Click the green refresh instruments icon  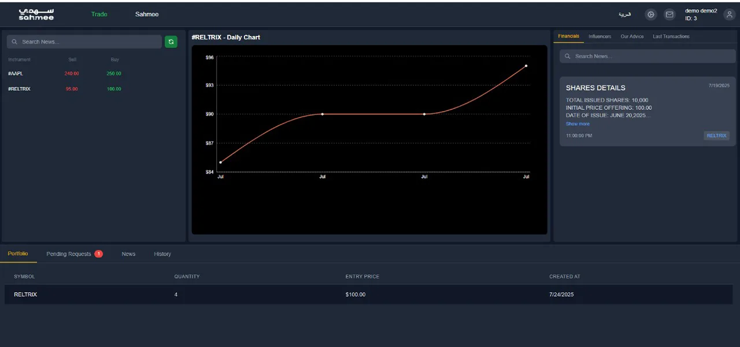tap(171, 42)
